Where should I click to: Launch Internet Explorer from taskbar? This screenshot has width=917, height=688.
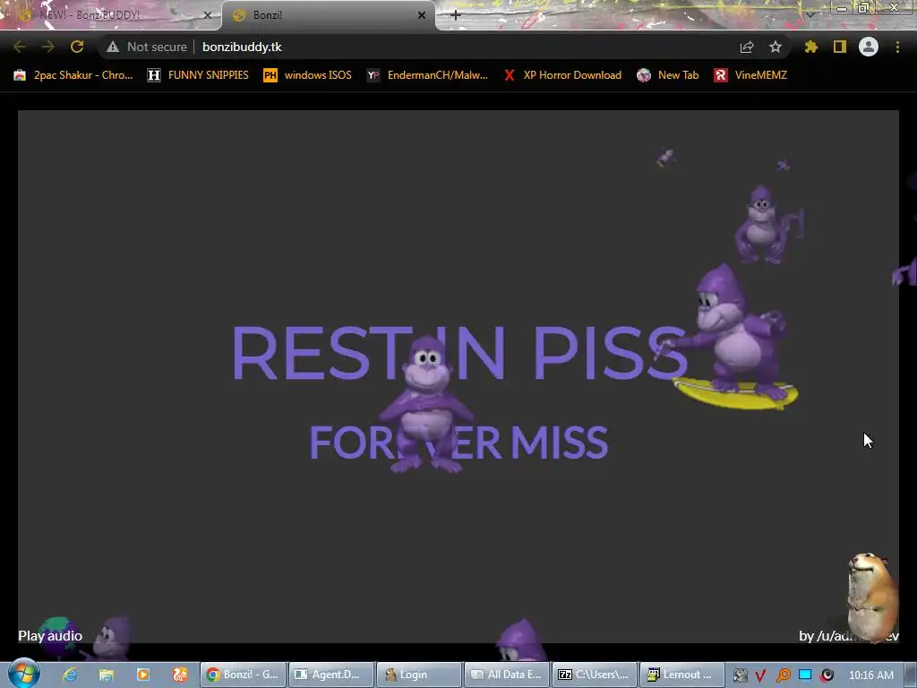click(70, 675)
